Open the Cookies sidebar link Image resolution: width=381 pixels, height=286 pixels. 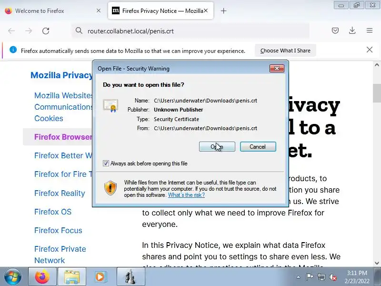[49, 118]
